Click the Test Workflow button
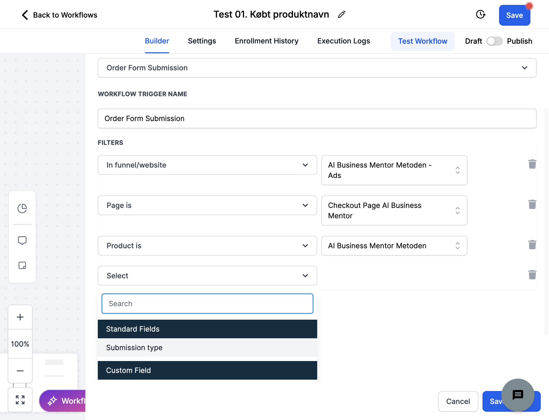The width and height of the screenshot is (549, 420). coord(422,41)
